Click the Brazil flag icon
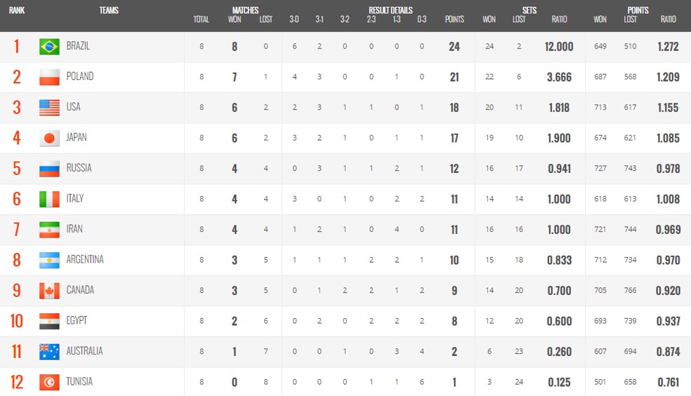 pyautogui.click(x=49, y=46)
